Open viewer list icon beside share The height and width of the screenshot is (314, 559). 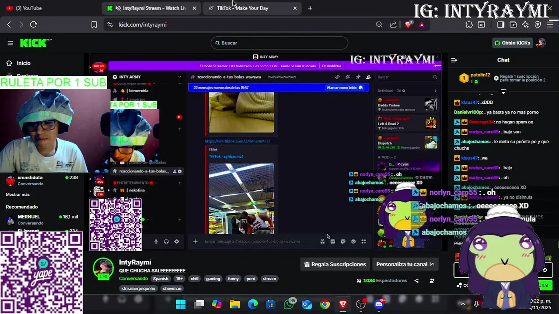point(432,280)
